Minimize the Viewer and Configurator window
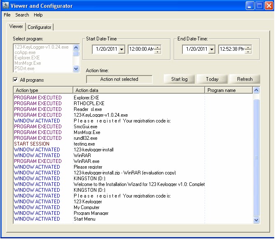Viewport: 275px width, 240px height. click(250, 6)
